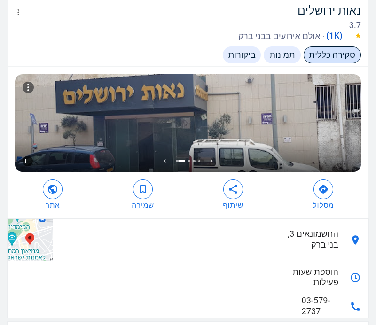Select the Overview (סקירה כללית) tab
The image size is (376, 325).
click(x=332, y=55)
